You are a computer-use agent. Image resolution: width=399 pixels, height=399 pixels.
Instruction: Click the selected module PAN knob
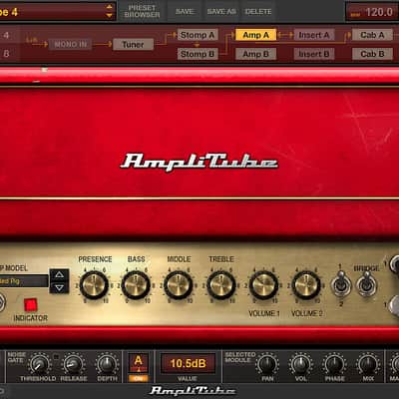coord(267,364)
